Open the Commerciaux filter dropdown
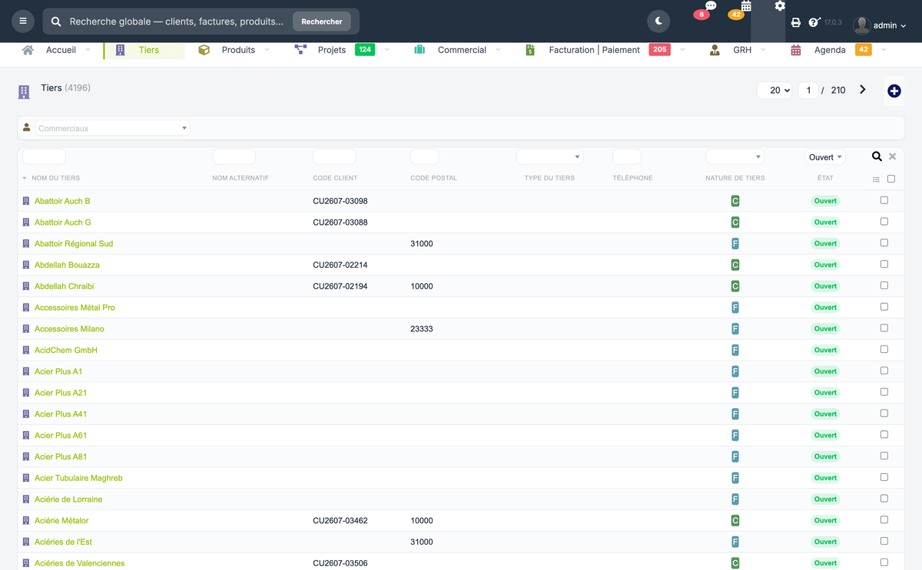Image resolution: width=922 pixels, height=570 pixels. (x=112, y=128)
